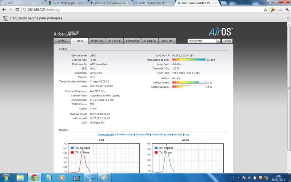
Task: Click the page vertical scrollbar
Action: 289,88
